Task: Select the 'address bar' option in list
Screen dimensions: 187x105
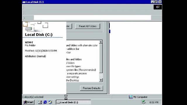Action: point(73,49)
